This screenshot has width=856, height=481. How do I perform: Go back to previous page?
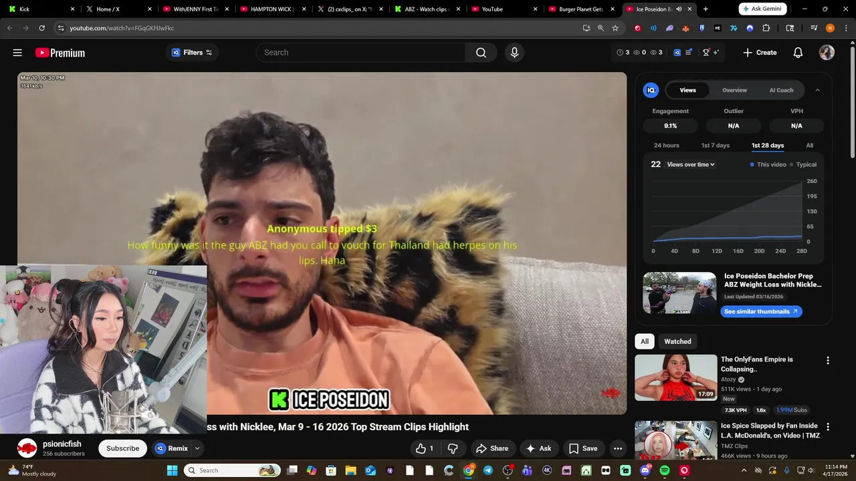click(x=9, y=28)
